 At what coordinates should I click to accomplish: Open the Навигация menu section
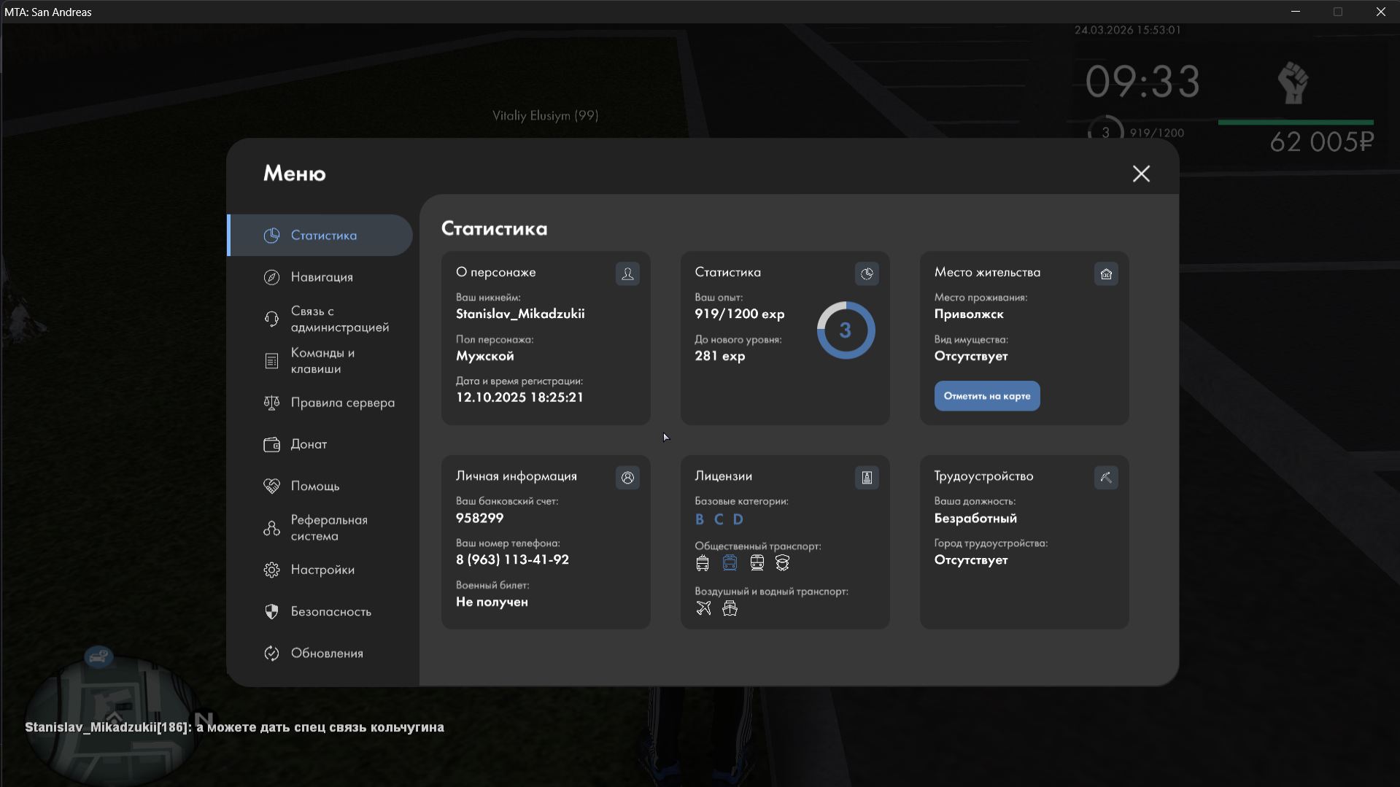click(322, 277)
